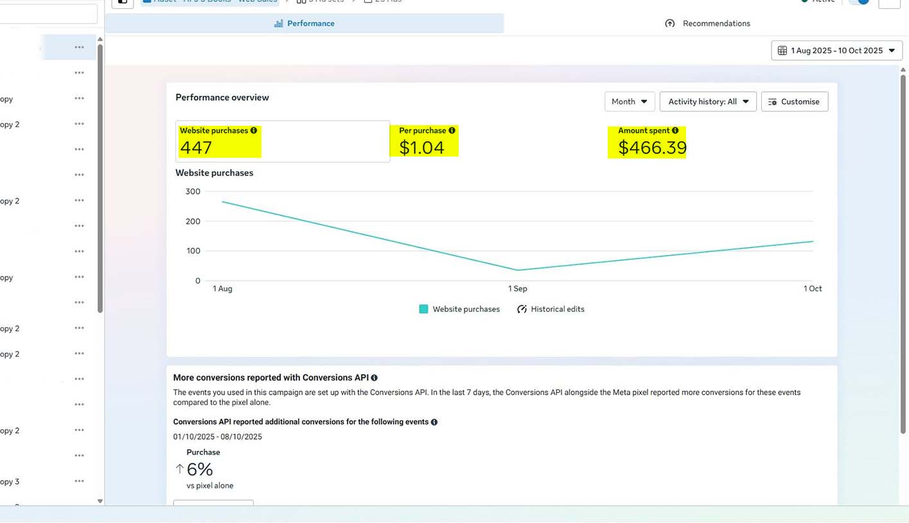
Task: Expand the Month breakdown dropdown
Action: click(630, 101)
